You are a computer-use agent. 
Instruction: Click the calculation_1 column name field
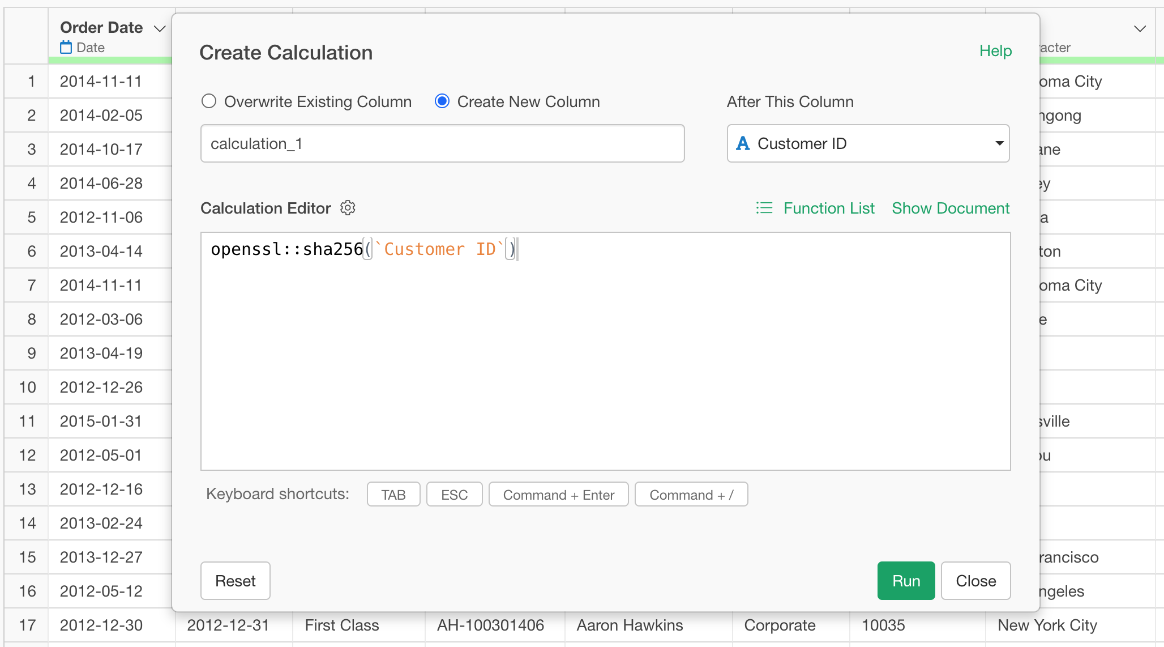click(442, 143)
